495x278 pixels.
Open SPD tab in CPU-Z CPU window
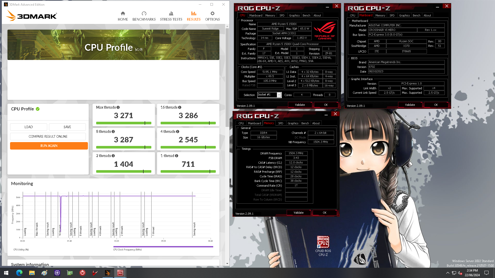tap(282, 15)
